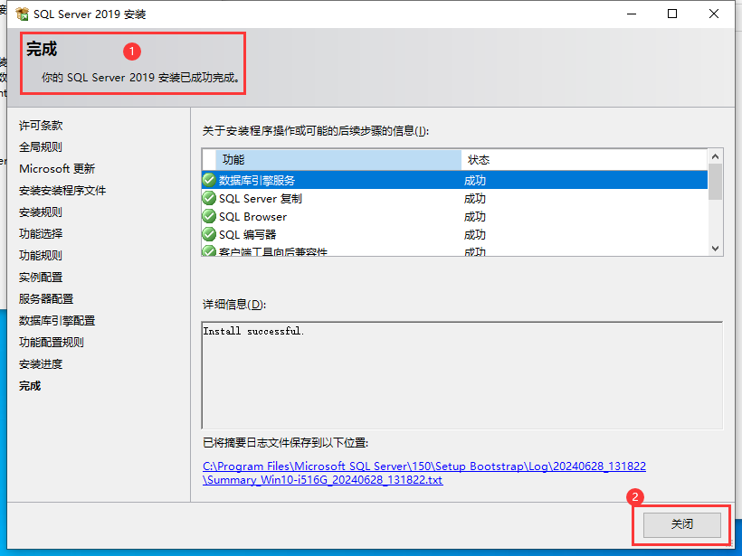Click the 安装规则 step in the sidebar
The width and height of the screenshot is (742, 556).
41,212
